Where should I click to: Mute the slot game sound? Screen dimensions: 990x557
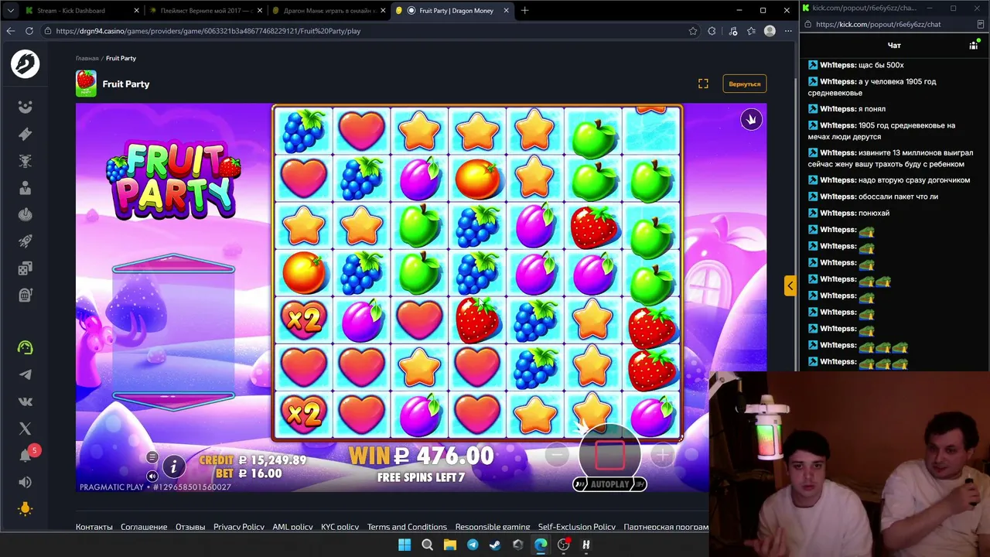pyautogui.click(x=152, y=476)
